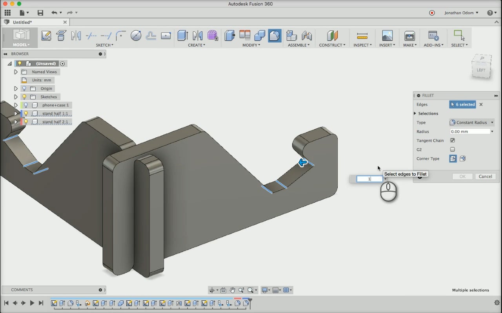502x313 pixels.
Task: Toggle visibility of phone+case:1 lightbulb
Action: click(x=26, y=105)
